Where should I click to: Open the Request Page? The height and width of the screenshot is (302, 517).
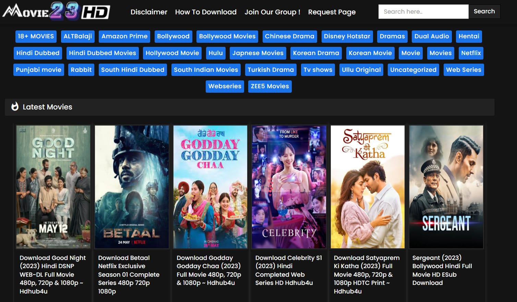332,12
